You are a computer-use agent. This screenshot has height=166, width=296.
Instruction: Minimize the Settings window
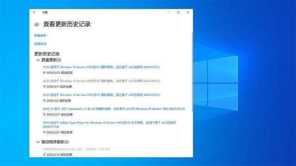tap(169, 12)
